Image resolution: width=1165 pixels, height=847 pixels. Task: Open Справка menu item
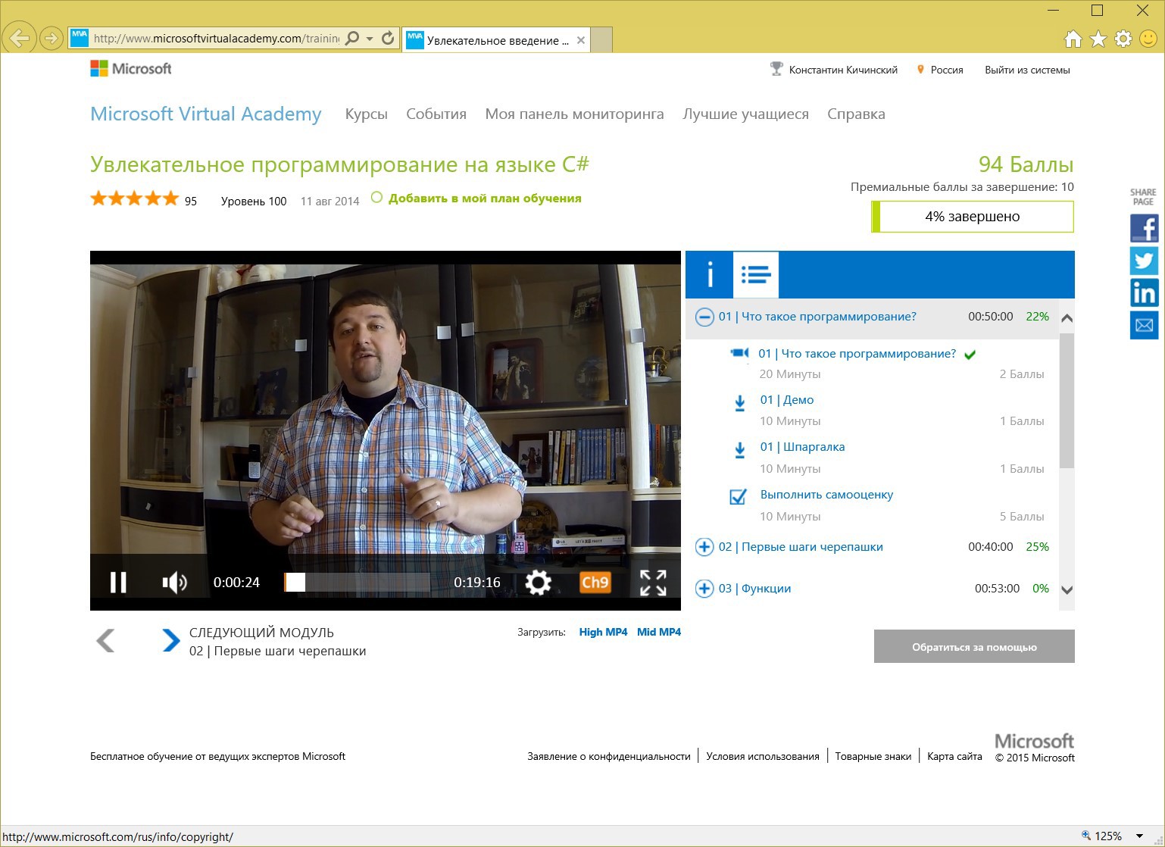(856, 114)
